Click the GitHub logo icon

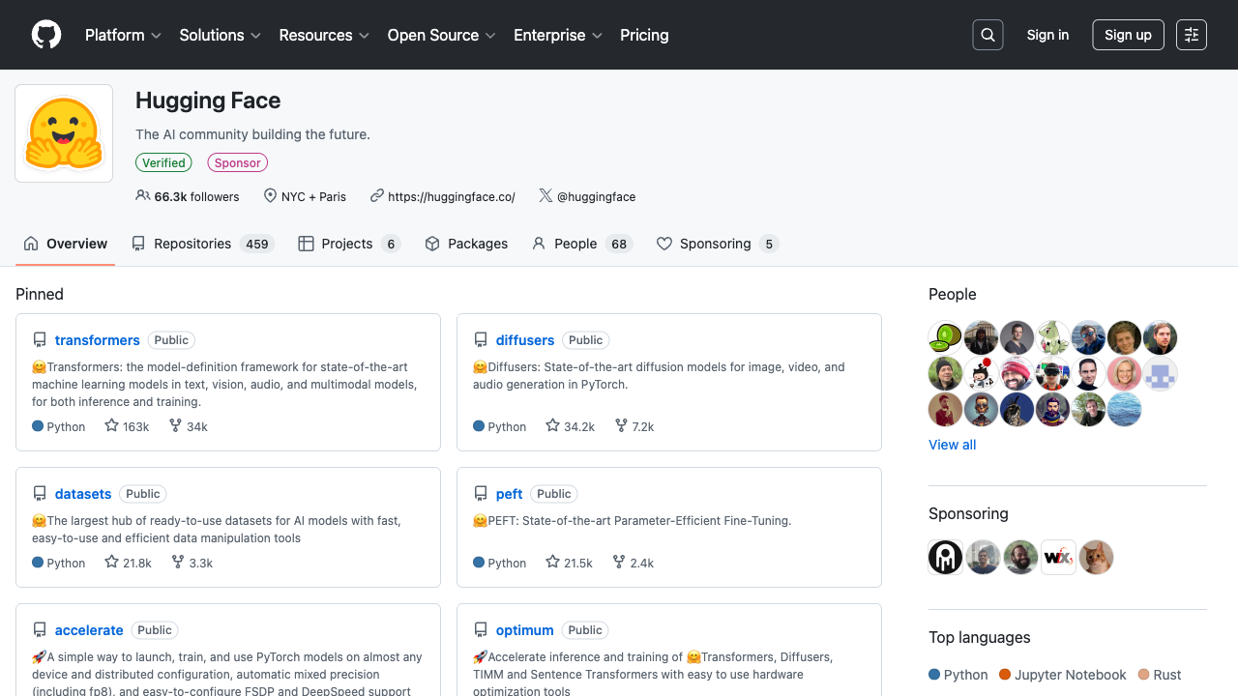point(46,35)
